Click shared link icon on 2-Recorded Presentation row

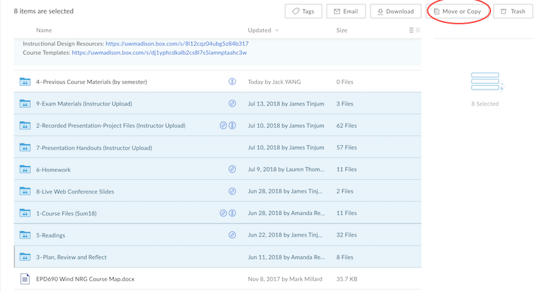pos(223,126)
